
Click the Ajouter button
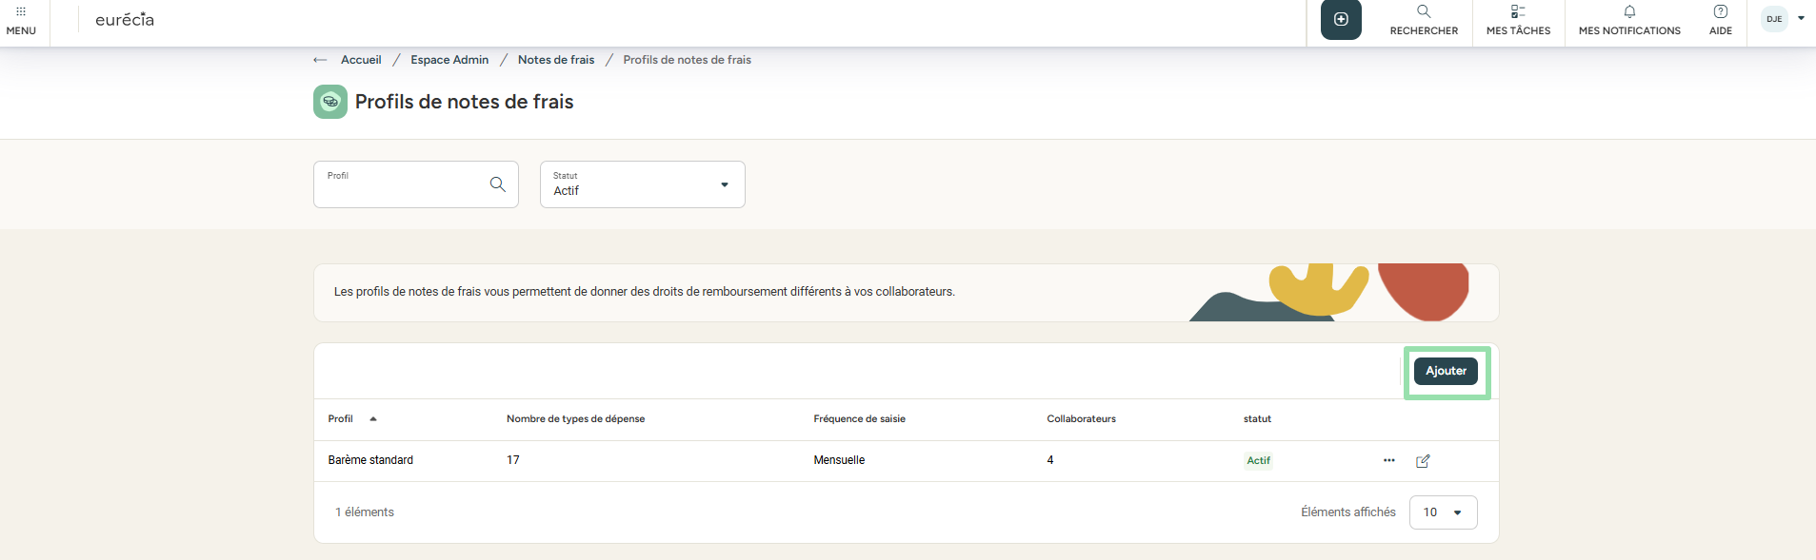(1446, 371)
